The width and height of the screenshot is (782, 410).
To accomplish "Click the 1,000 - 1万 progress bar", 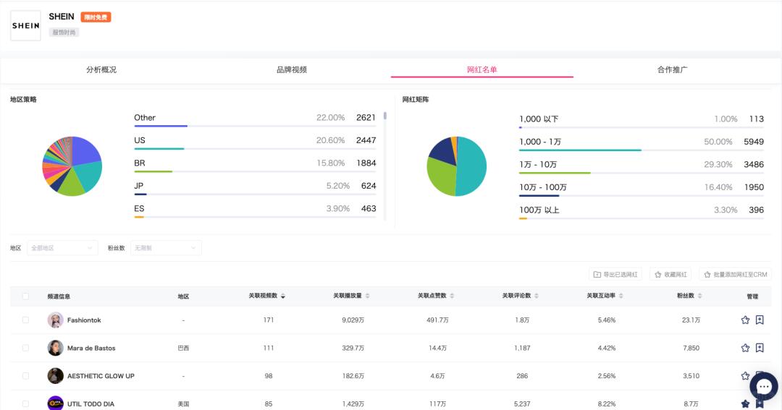I will pos(642,150).
